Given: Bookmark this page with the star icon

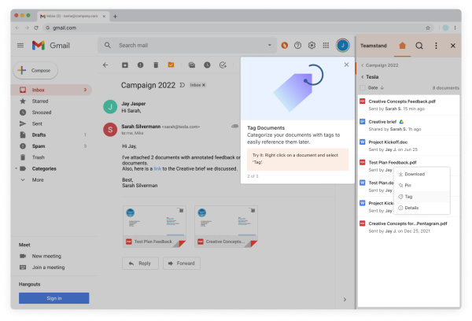Looking at the screenshot, I should [x=428, y=28].
